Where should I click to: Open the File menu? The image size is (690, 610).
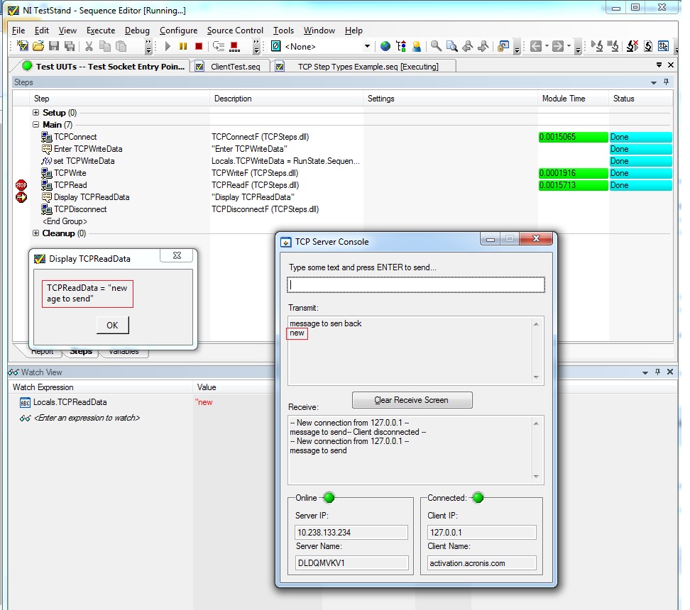click(x=18, y=30)
